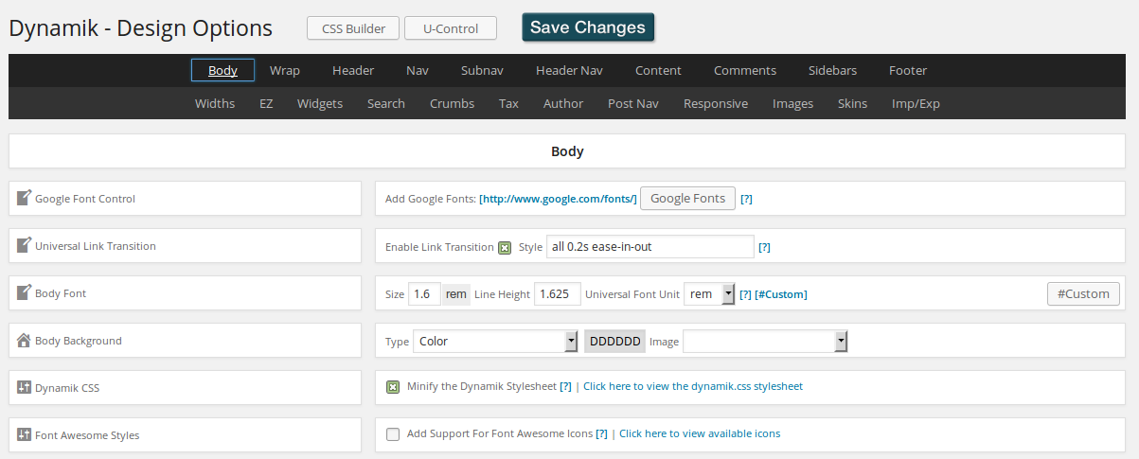This screenshot has width=1139, height=459.
Task: Open the Nav tab
Action: click(x=418, y=70)
